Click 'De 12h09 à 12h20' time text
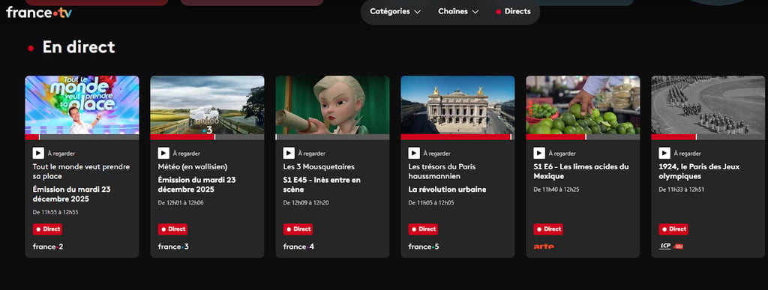768x290 pixels. 306,202
